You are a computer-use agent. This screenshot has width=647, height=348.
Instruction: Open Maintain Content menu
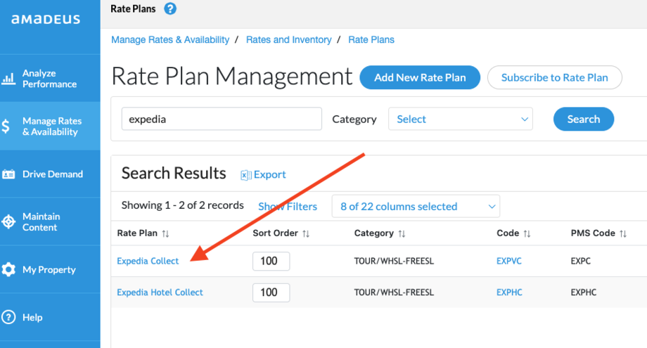[x=50, y=222]
